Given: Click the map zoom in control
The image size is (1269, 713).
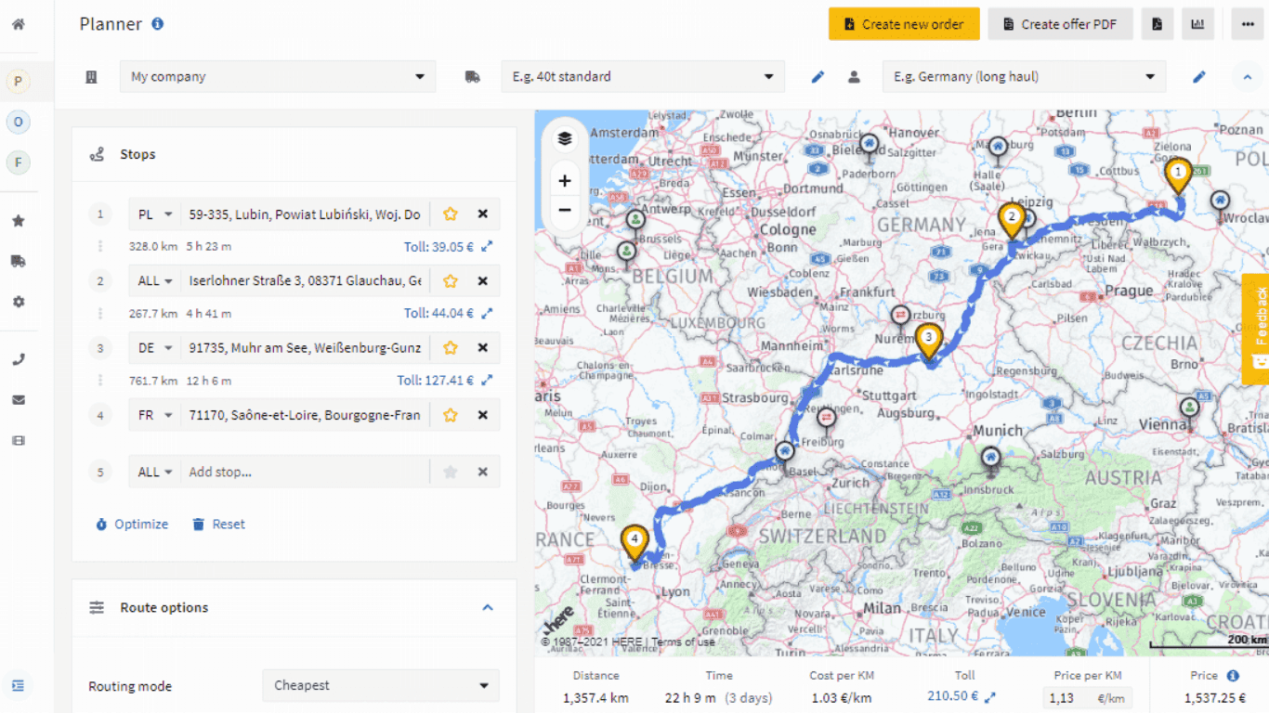Looking at the screenshot, I should (565, 180).
